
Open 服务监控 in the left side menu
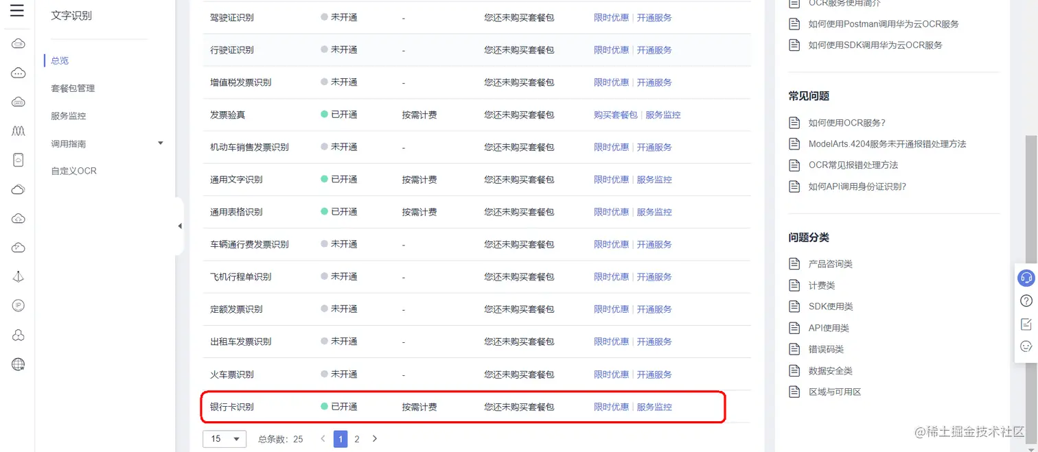click(69, 116)
